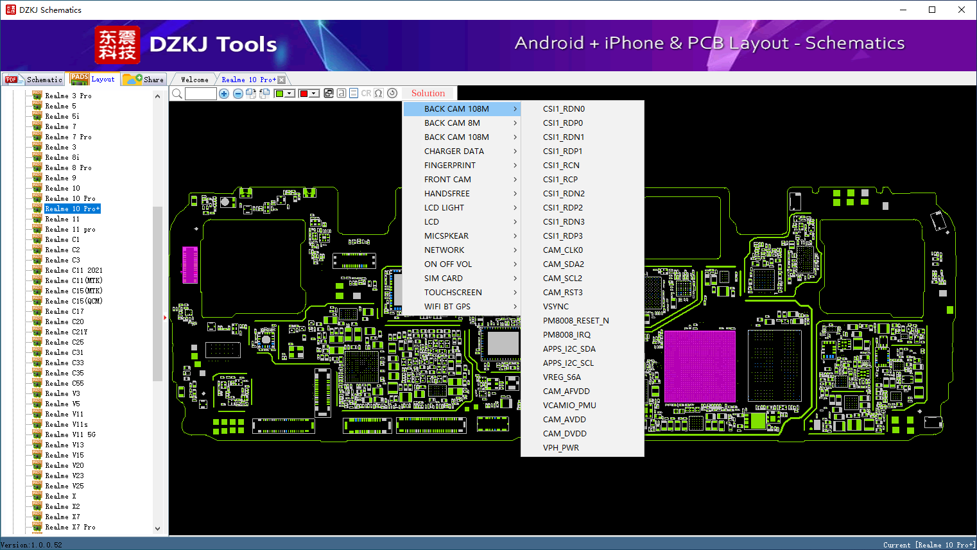Select the LCD menu entry
Image resolution: width=977 pixels, height=550 pixels.
point(462,222)
